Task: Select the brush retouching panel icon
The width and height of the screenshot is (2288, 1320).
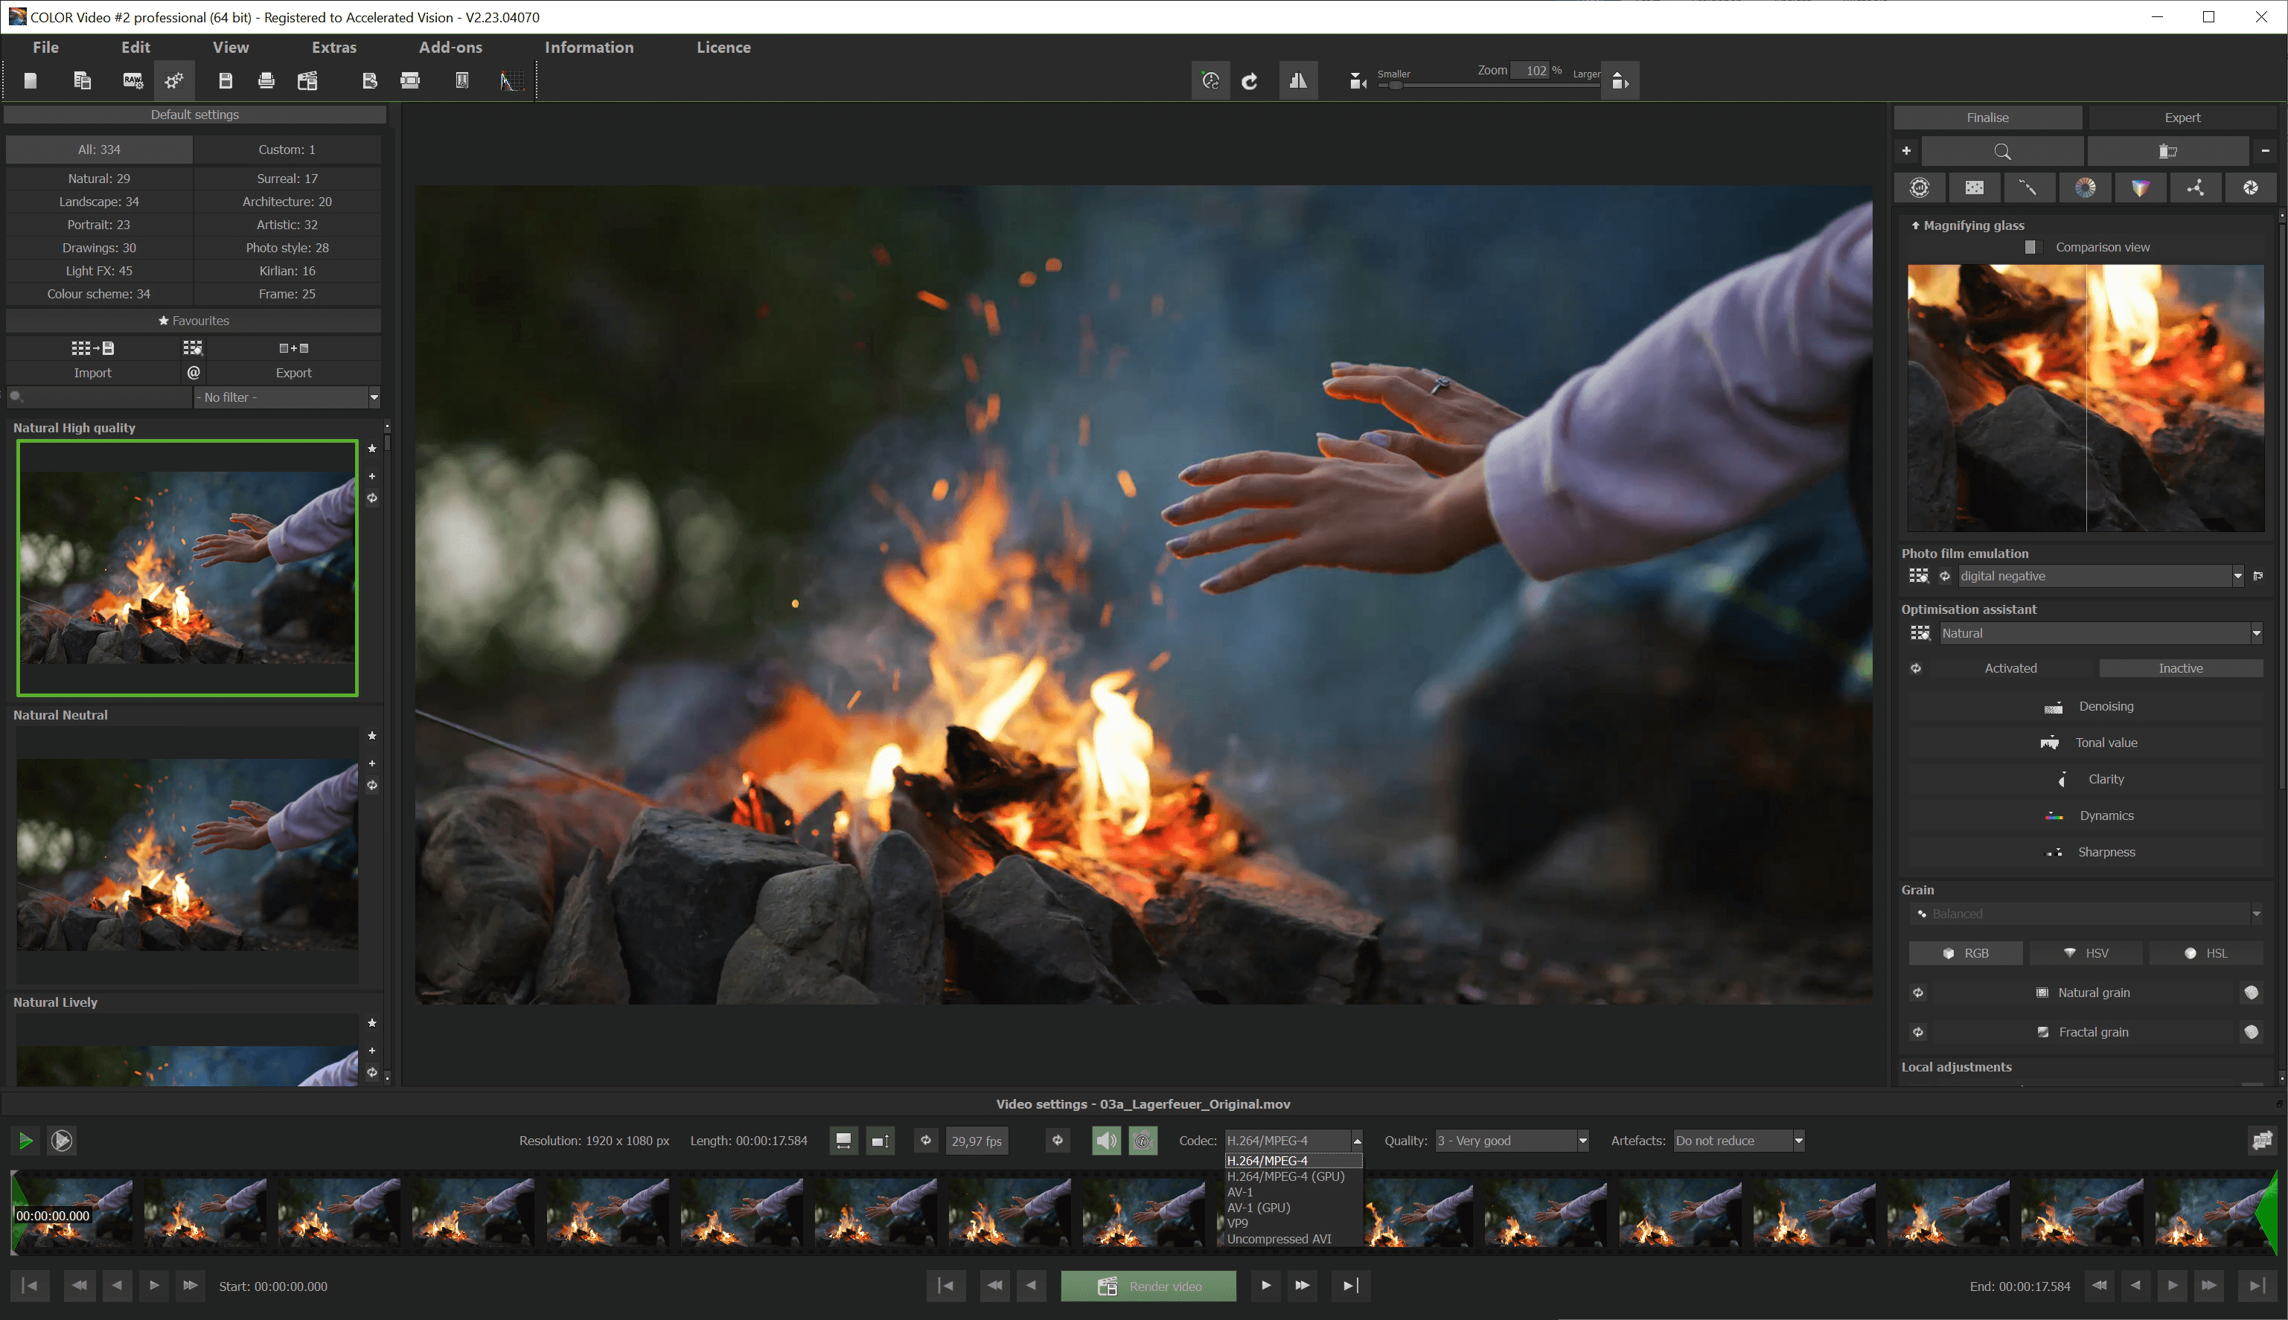Action: pyautogui.click(x=2030, y=188)
